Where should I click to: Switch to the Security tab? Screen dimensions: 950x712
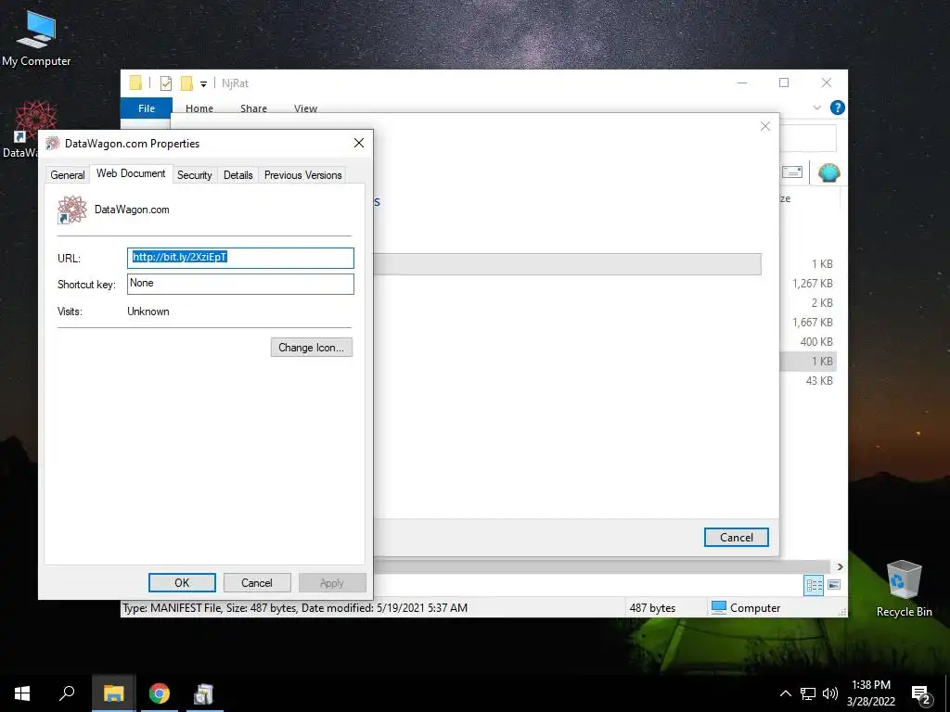click(x=195, y=175)
